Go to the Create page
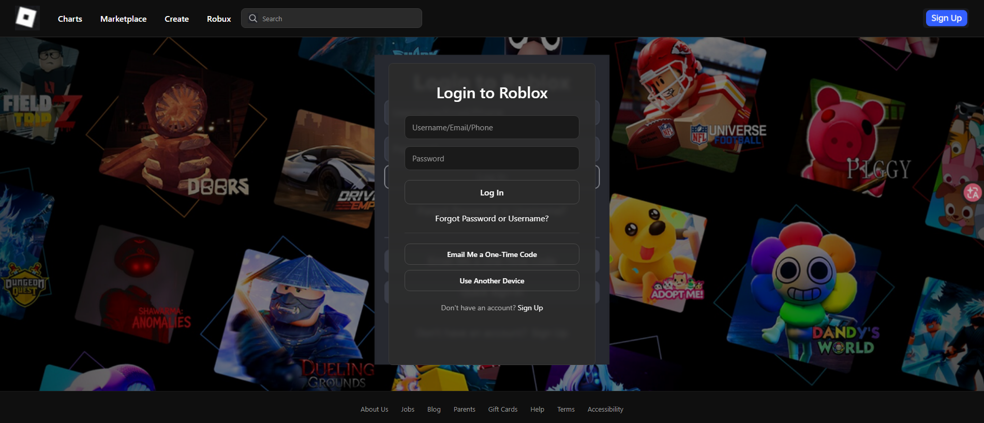 click(x=176, y=19)
